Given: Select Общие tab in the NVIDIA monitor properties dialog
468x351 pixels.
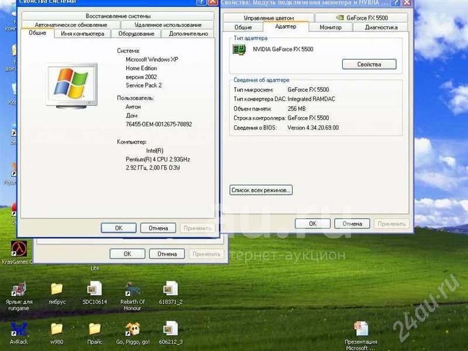Looking at the screenshot, I should coord(243,27).
